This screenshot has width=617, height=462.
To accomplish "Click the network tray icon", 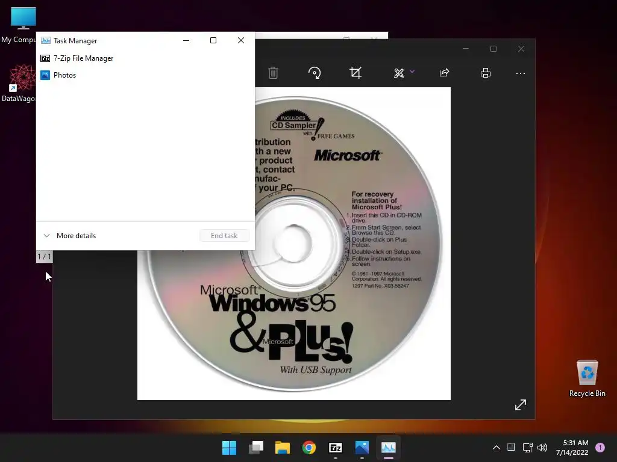I will point(527,448).
